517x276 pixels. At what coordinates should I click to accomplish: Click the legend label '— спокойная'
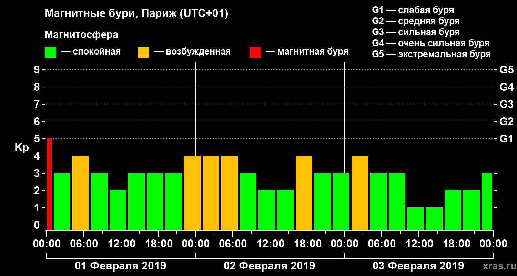coord(91,52)
